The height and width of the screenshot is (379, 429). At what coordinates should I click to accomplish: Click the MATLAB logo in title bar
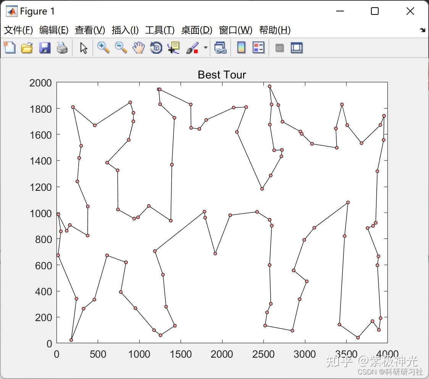tap(11, 11)
